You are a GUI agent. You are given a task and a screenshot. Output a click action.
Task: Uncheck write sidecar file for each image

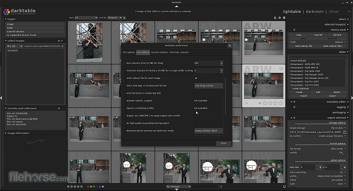point(196,78)
